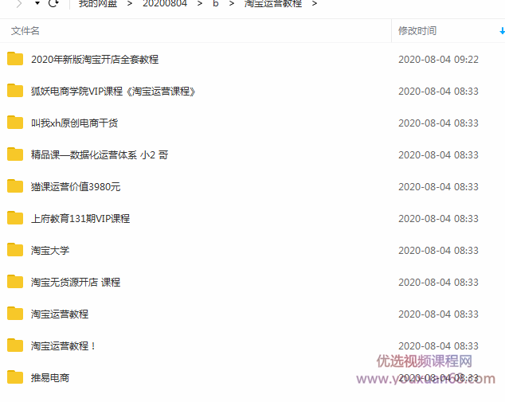The width and height of the screenshot is (505, 402).
Task: Select 淘宝大学 file name
Action: coord(50,251)
